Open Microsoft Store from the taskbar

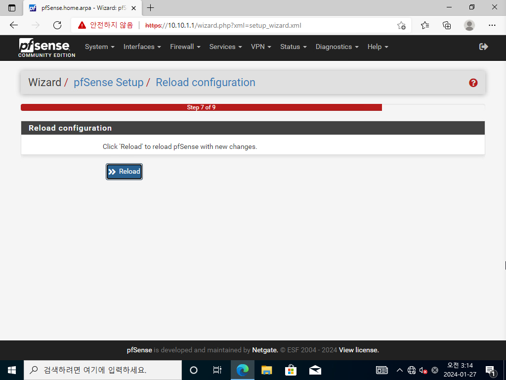pyautogui.click(x=291, y=370)
